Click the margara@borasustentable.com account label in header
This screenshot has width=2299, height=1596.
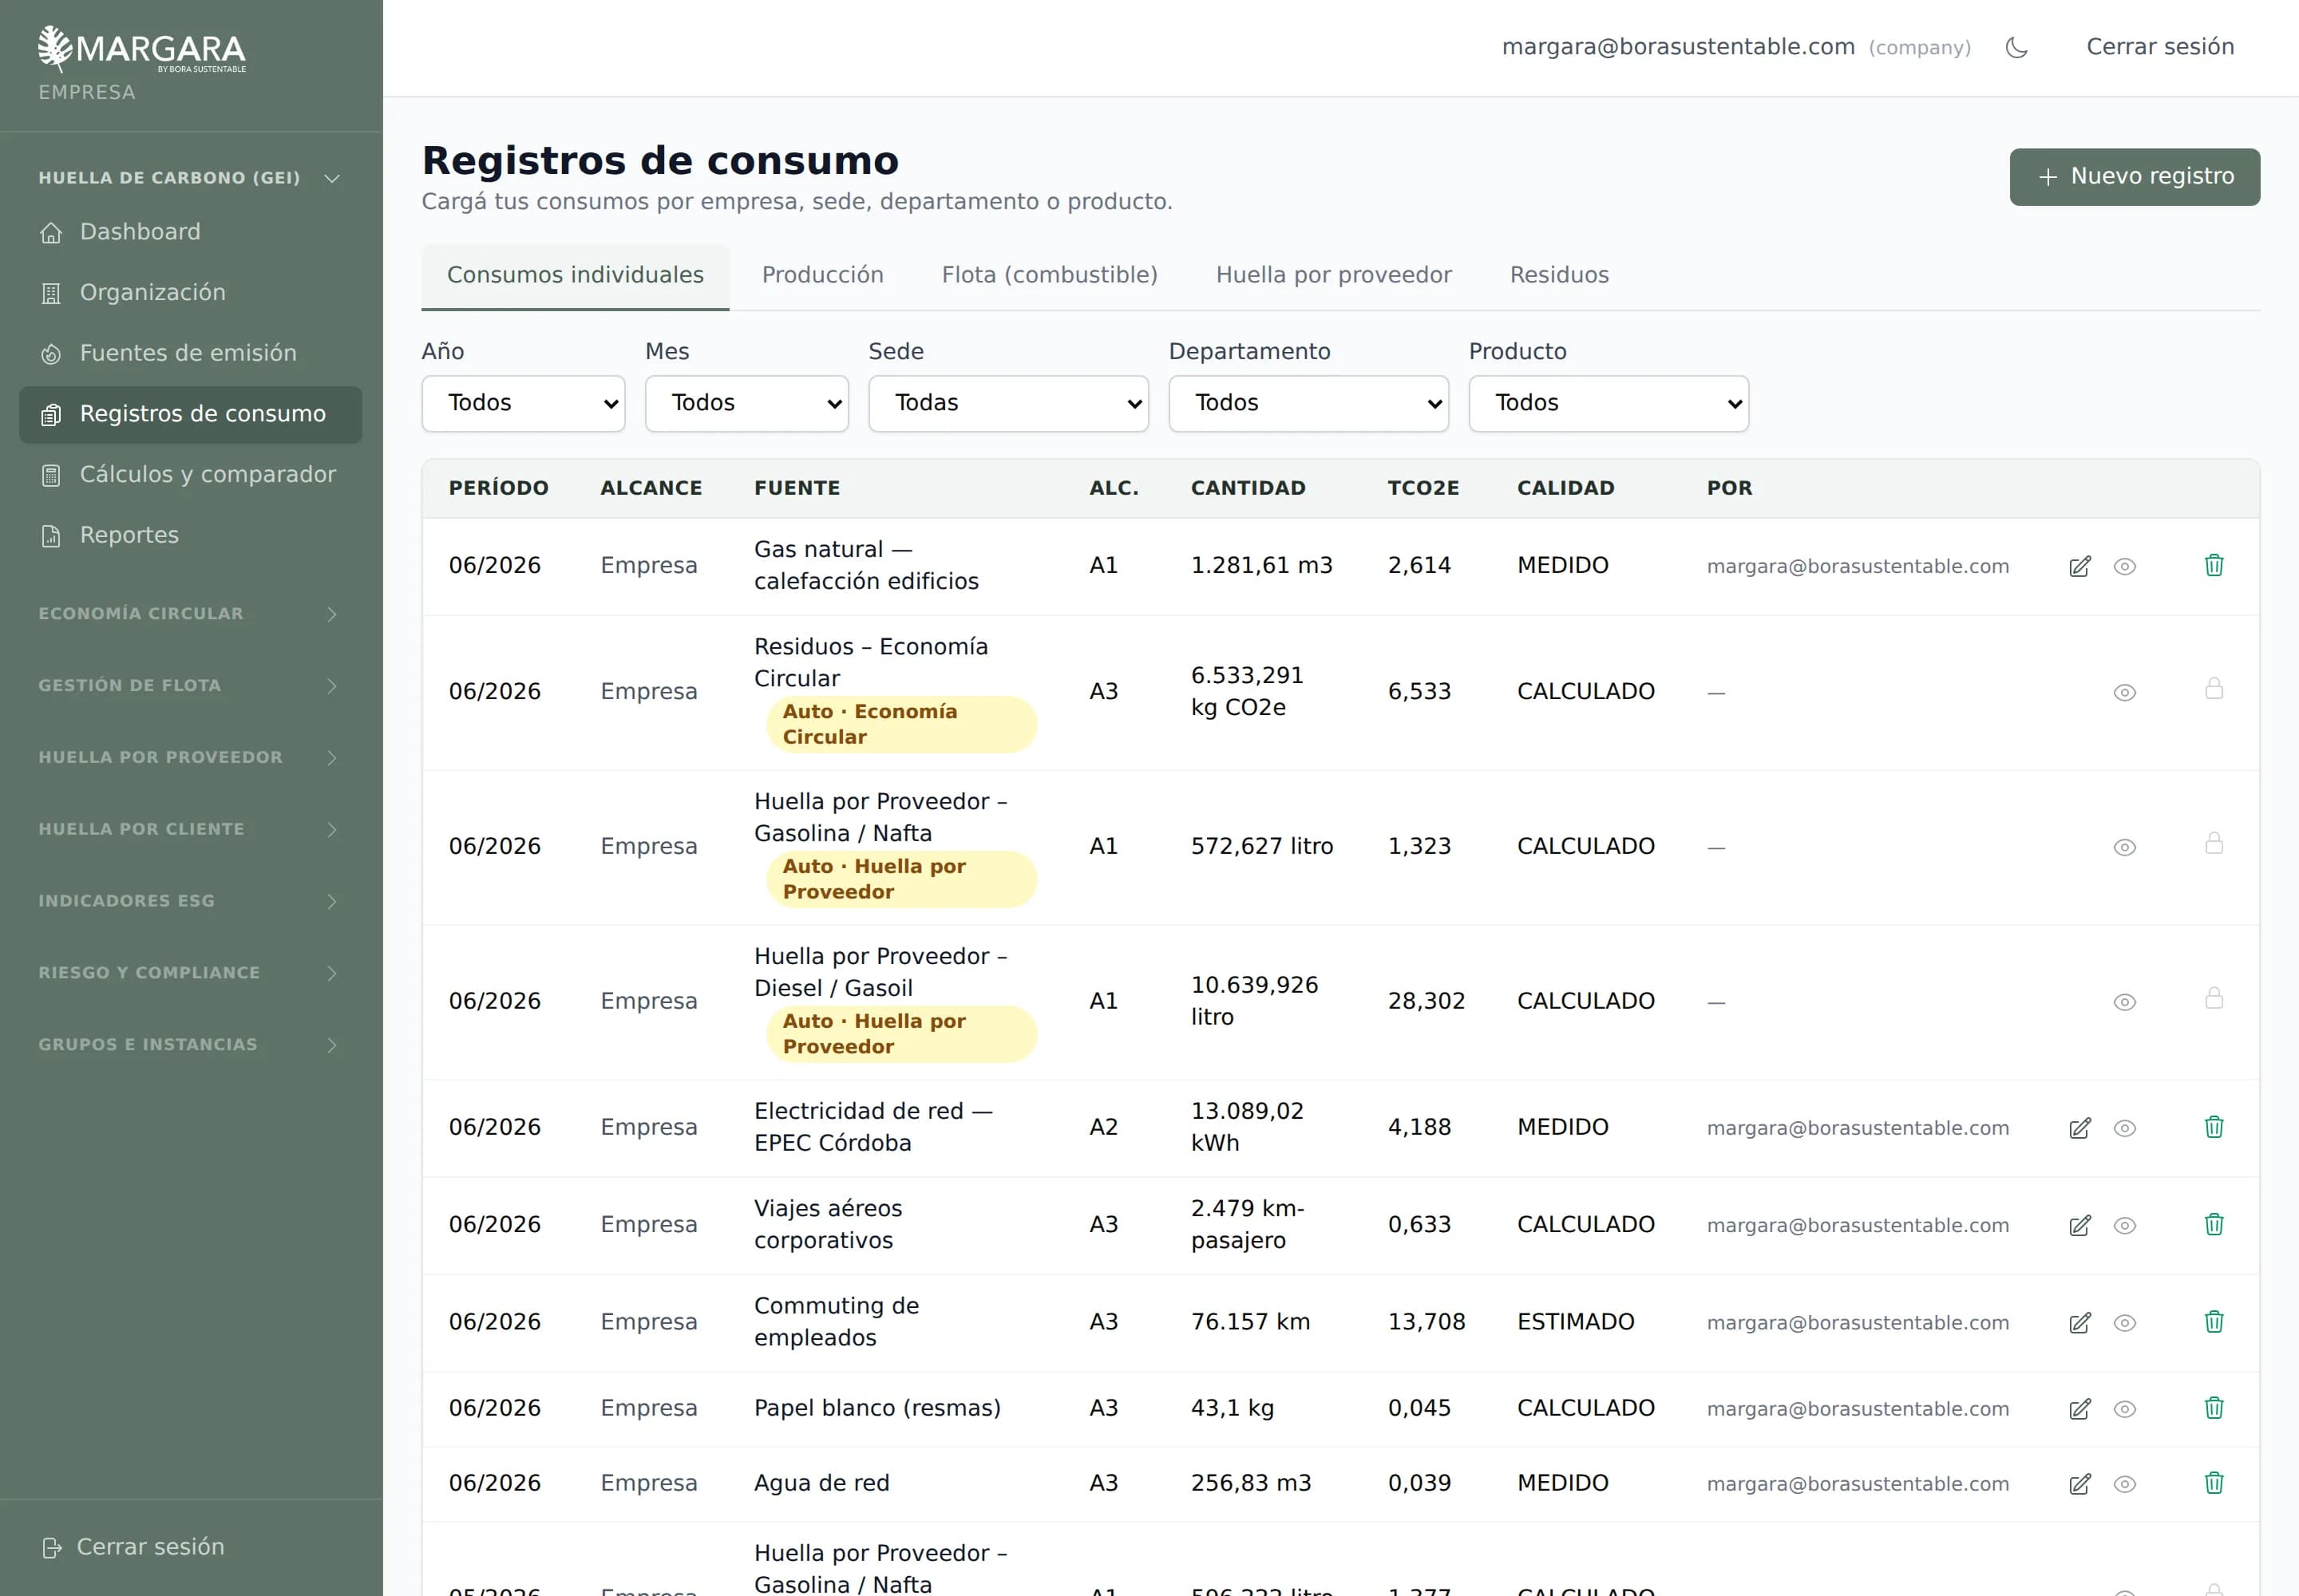coord(1678,47)
